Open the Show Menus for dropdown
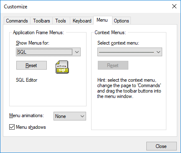The image size is (181, 153). point(48,52)
